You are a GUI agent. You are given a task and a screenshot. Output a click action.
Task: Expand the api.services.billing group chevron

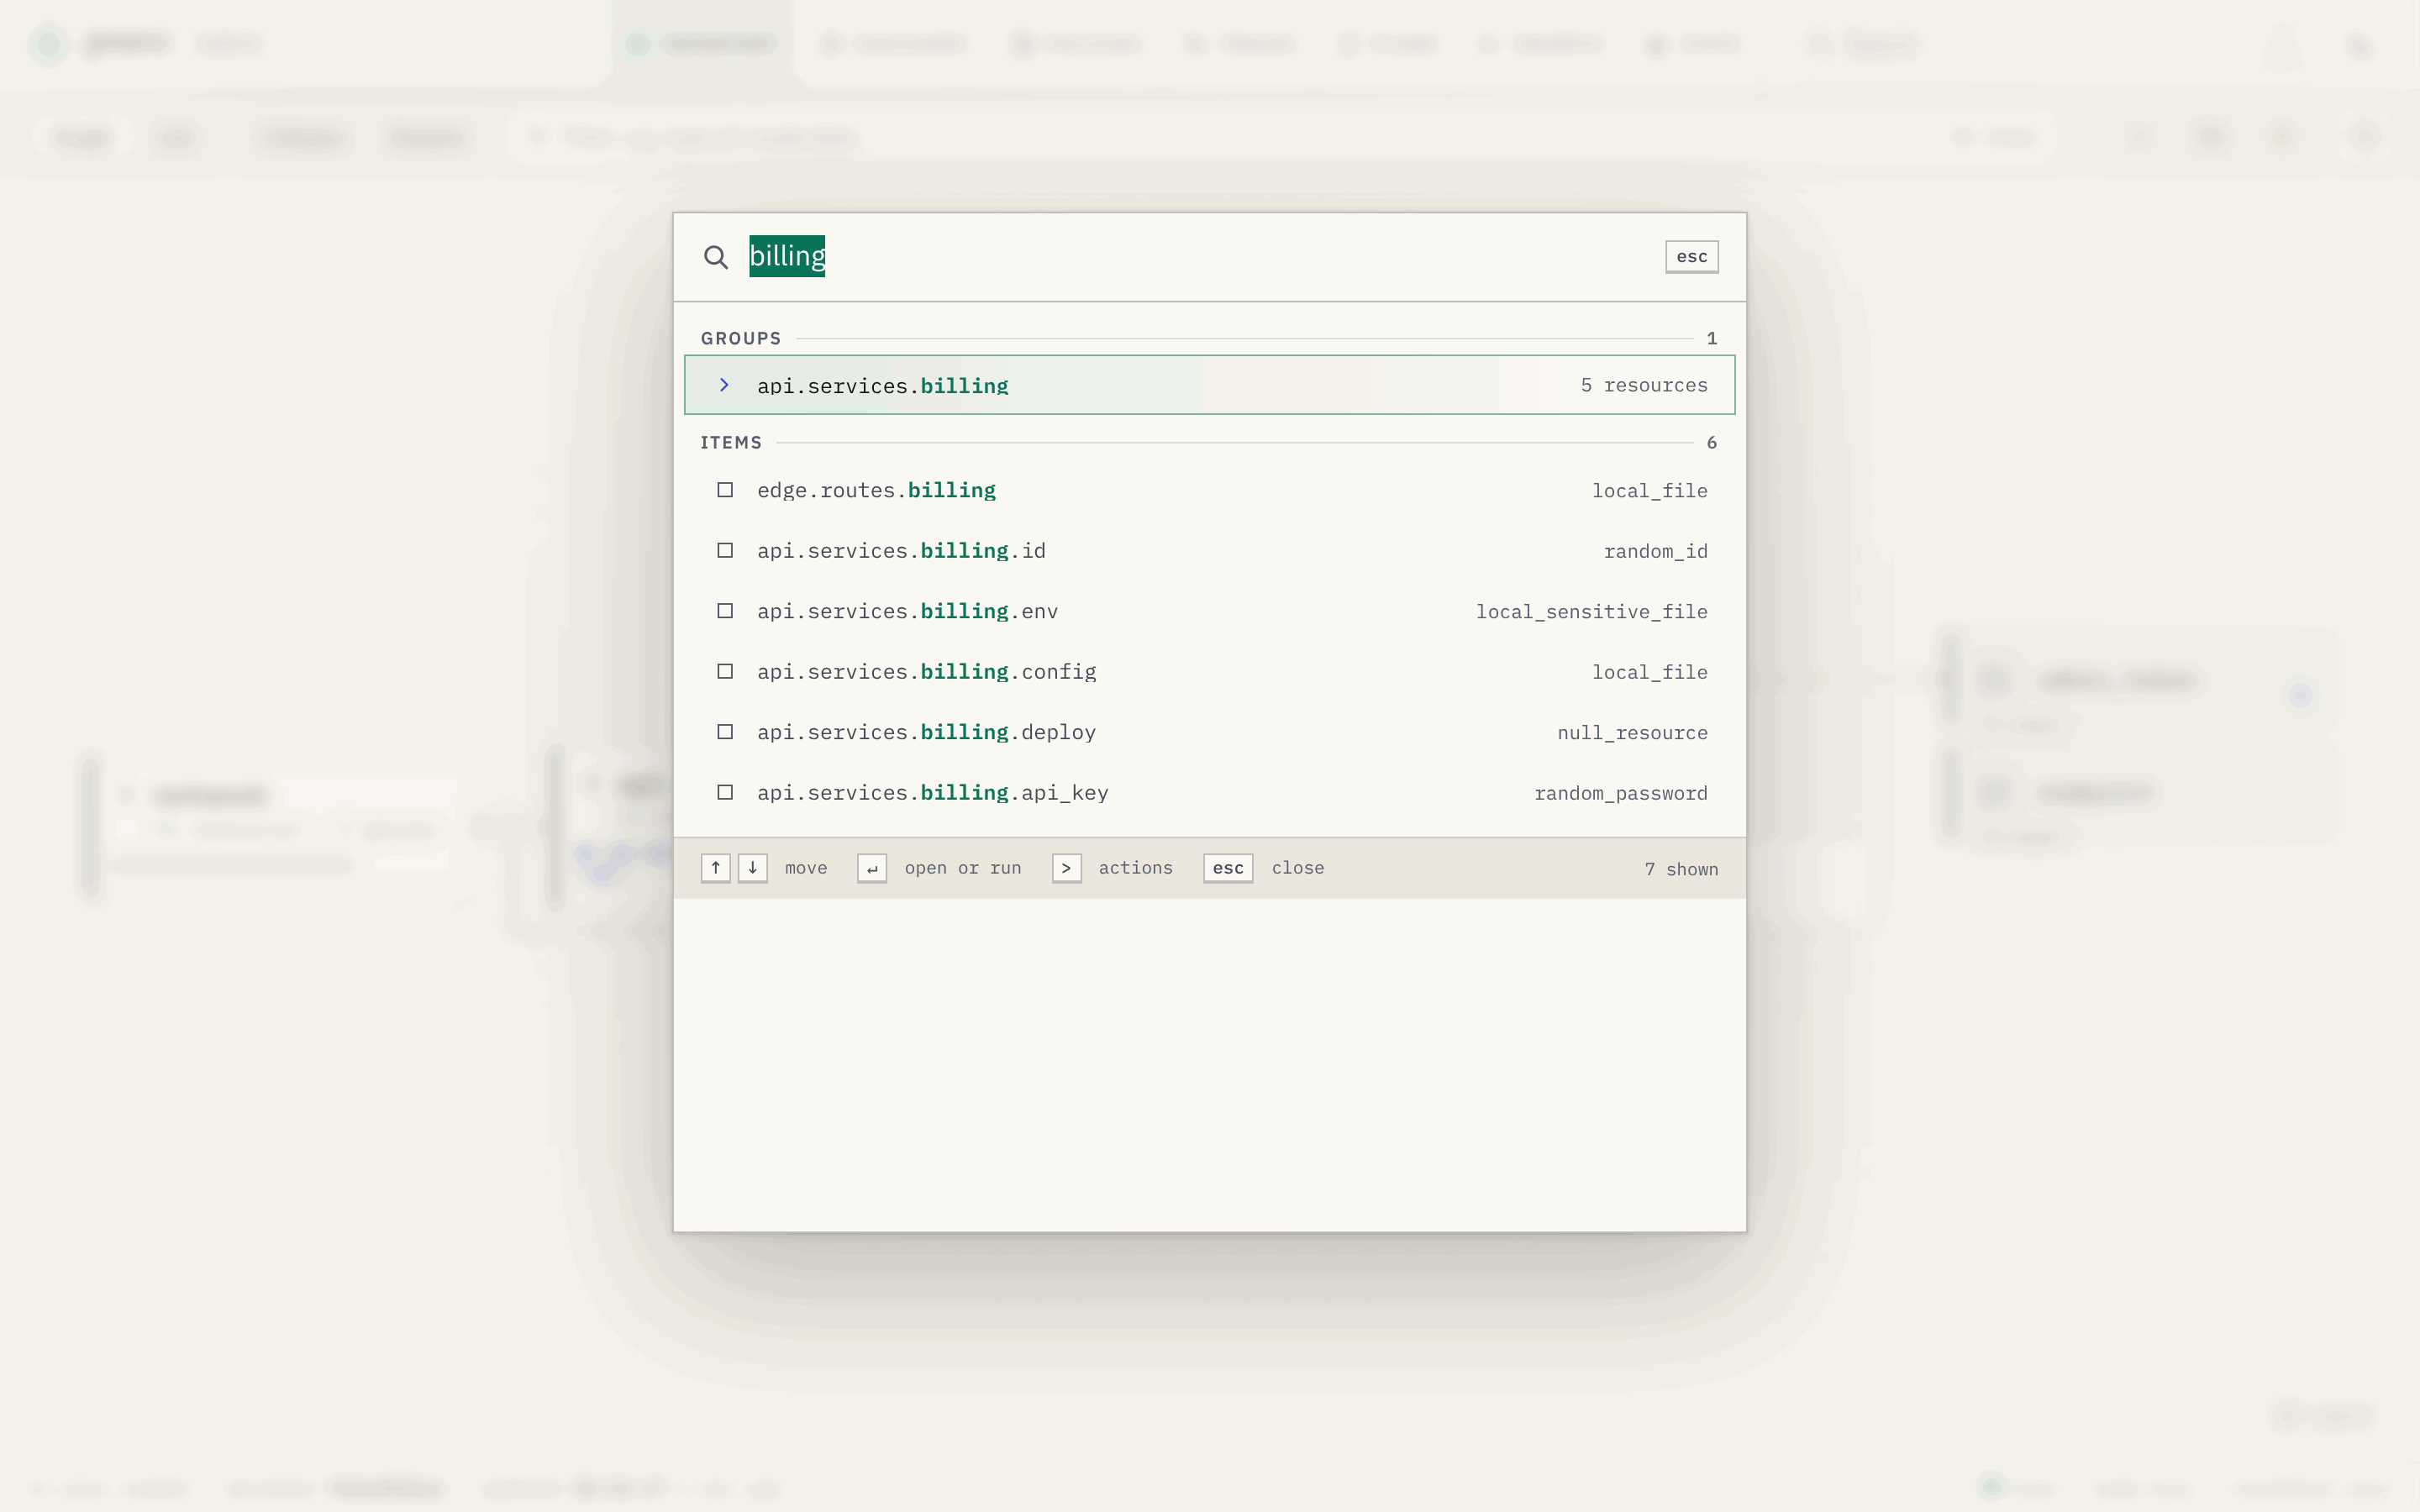[725, 385]
